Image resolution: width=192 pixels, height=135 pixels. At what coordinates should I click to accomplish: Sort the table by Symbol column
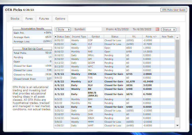click(95, 37)
